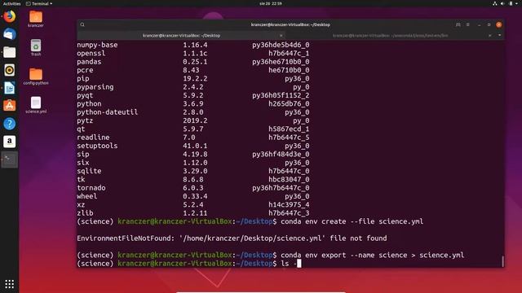The width and height of the screenshot is (522, 293).
Task: Click the new tab button in terminal header
Action: click(x=458, y=24)
